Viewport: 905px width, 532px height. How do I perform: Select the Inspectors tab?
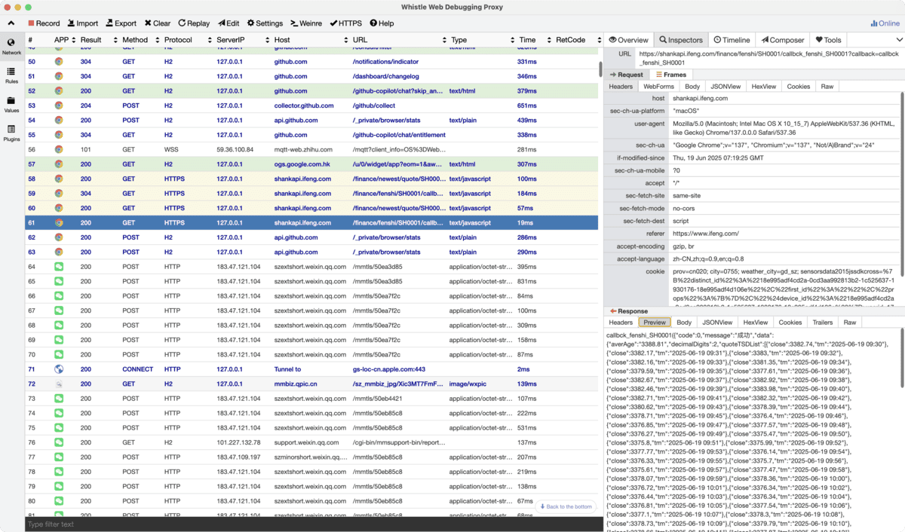tap(680, 40)
